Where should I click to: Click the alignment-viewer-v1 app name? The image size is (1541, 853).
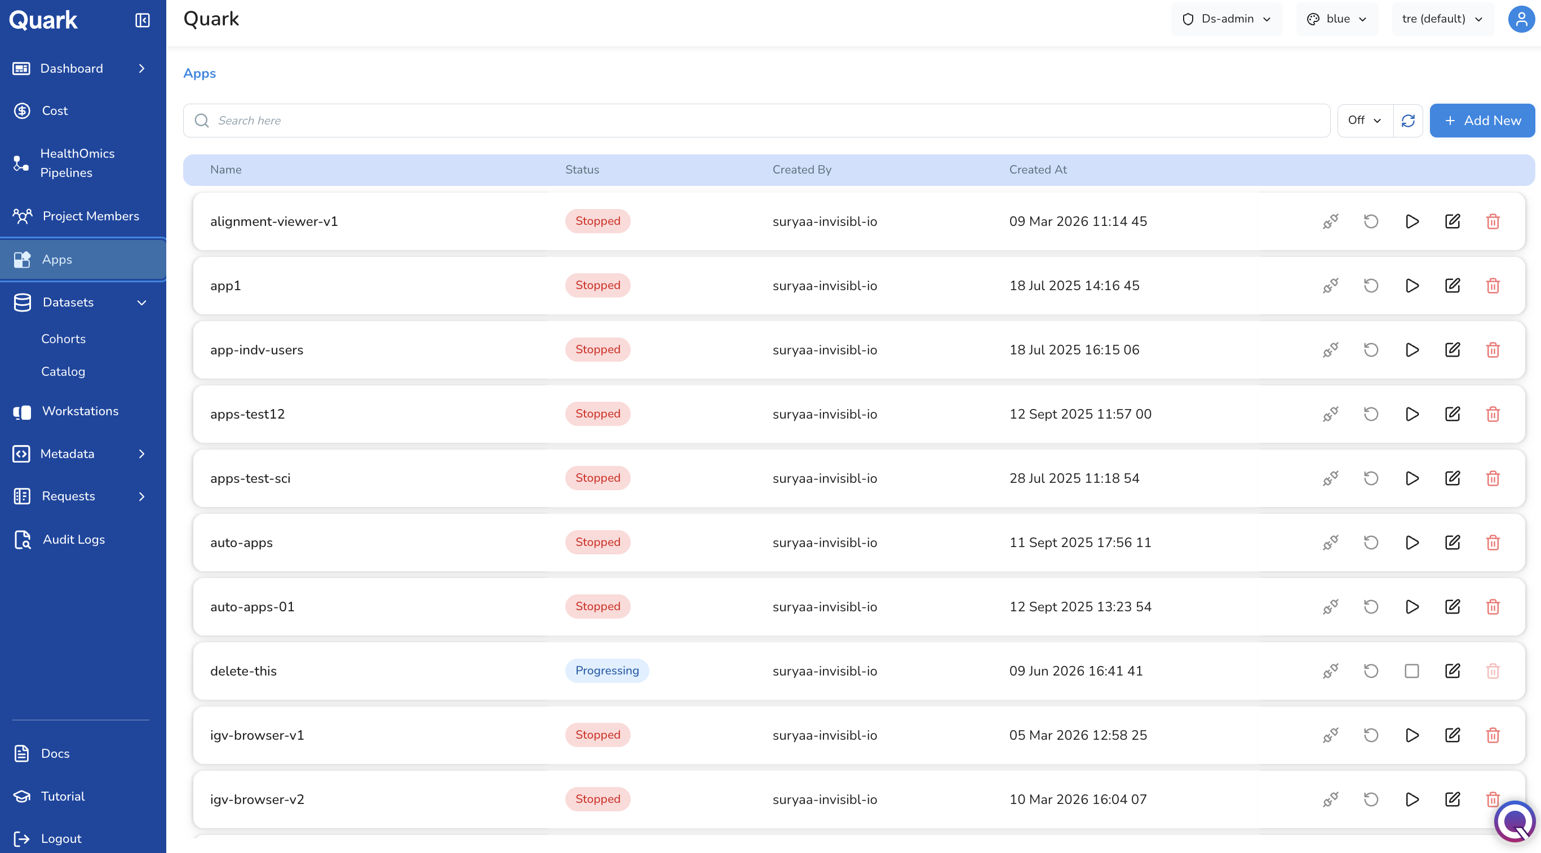pos(273,221)
